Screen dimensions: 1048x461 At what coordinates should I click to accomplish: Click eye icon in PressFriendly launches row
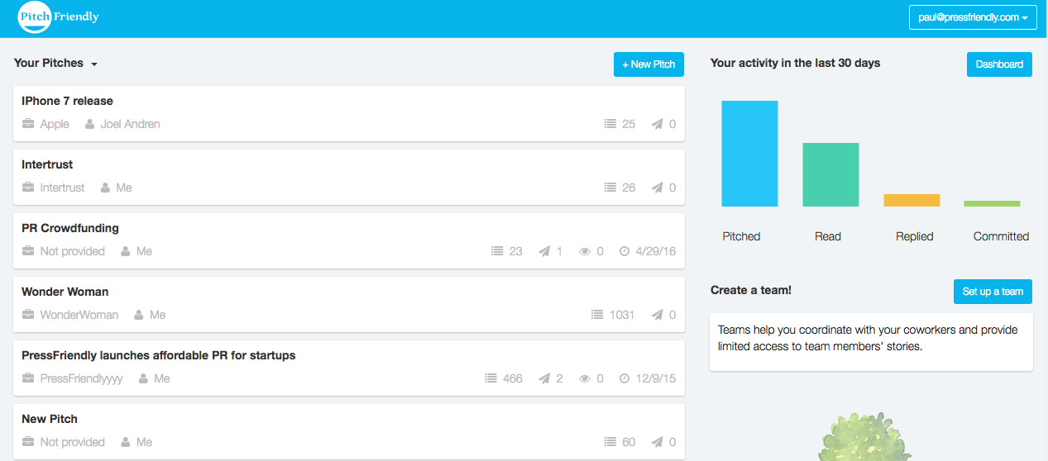[585, 378]
